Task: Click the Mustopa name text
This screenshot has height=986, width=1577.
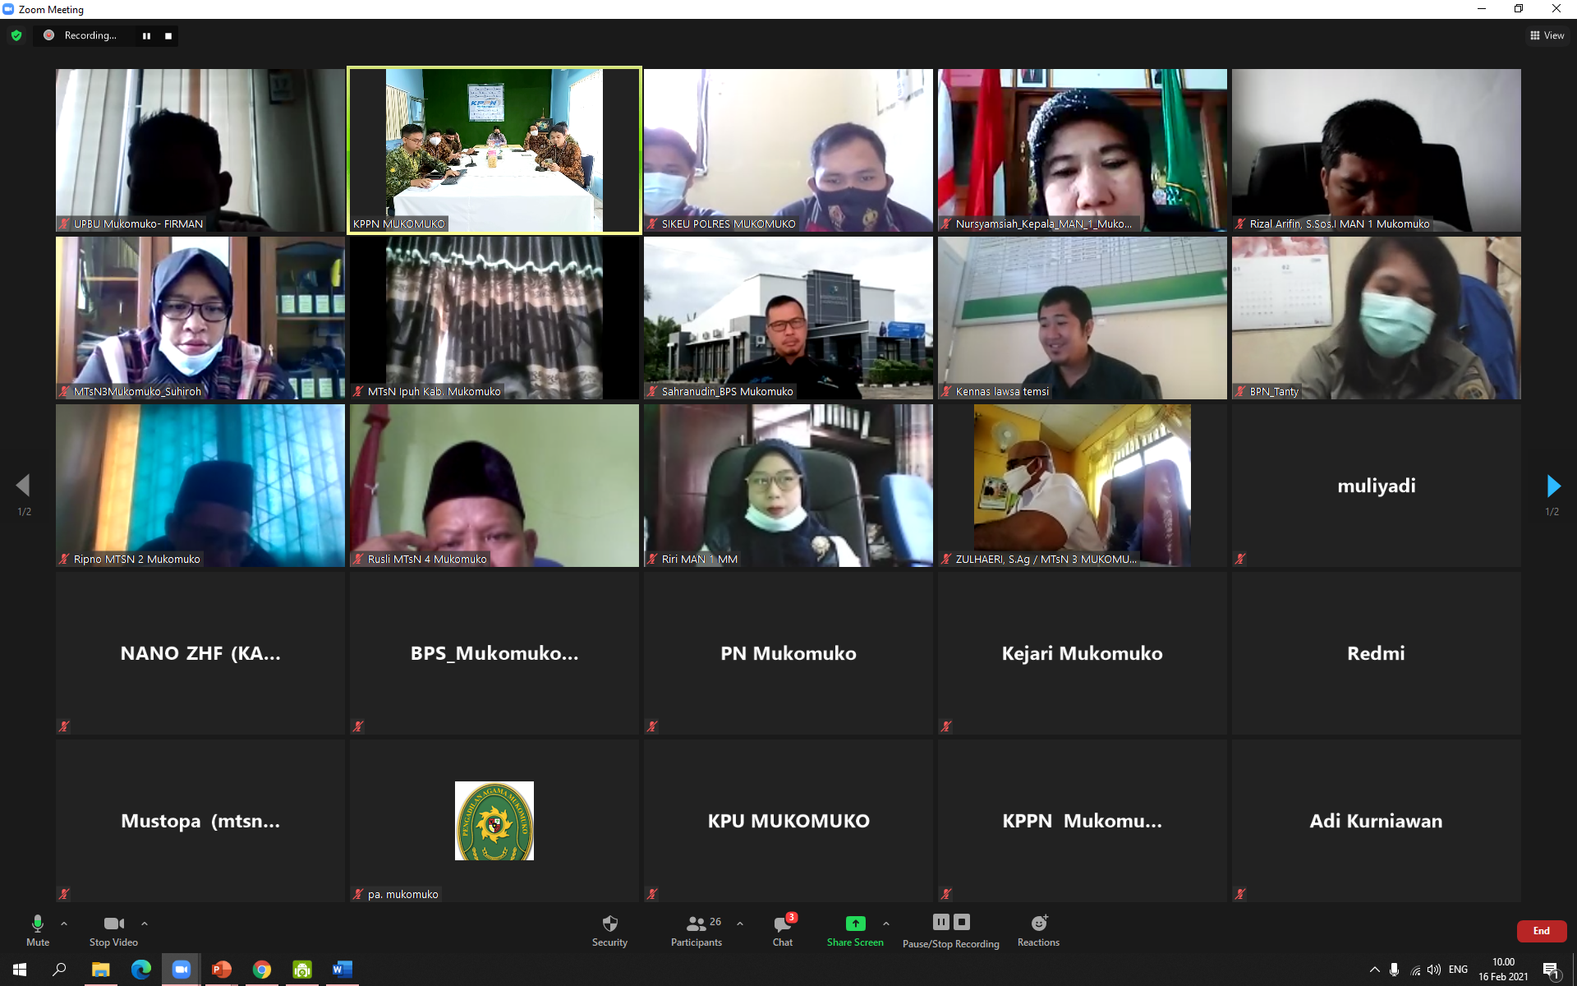Action: click(x=200, y=821)
